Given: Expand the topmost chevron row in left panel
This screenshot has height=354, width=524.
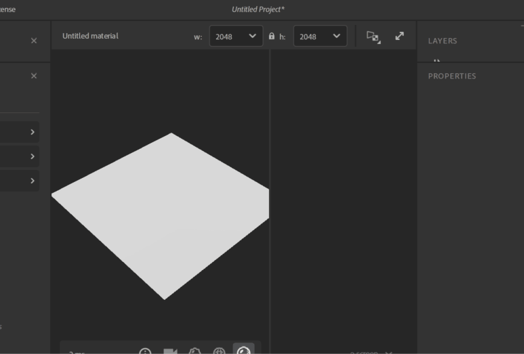Looking at the screenshot, I should (33, 132).
